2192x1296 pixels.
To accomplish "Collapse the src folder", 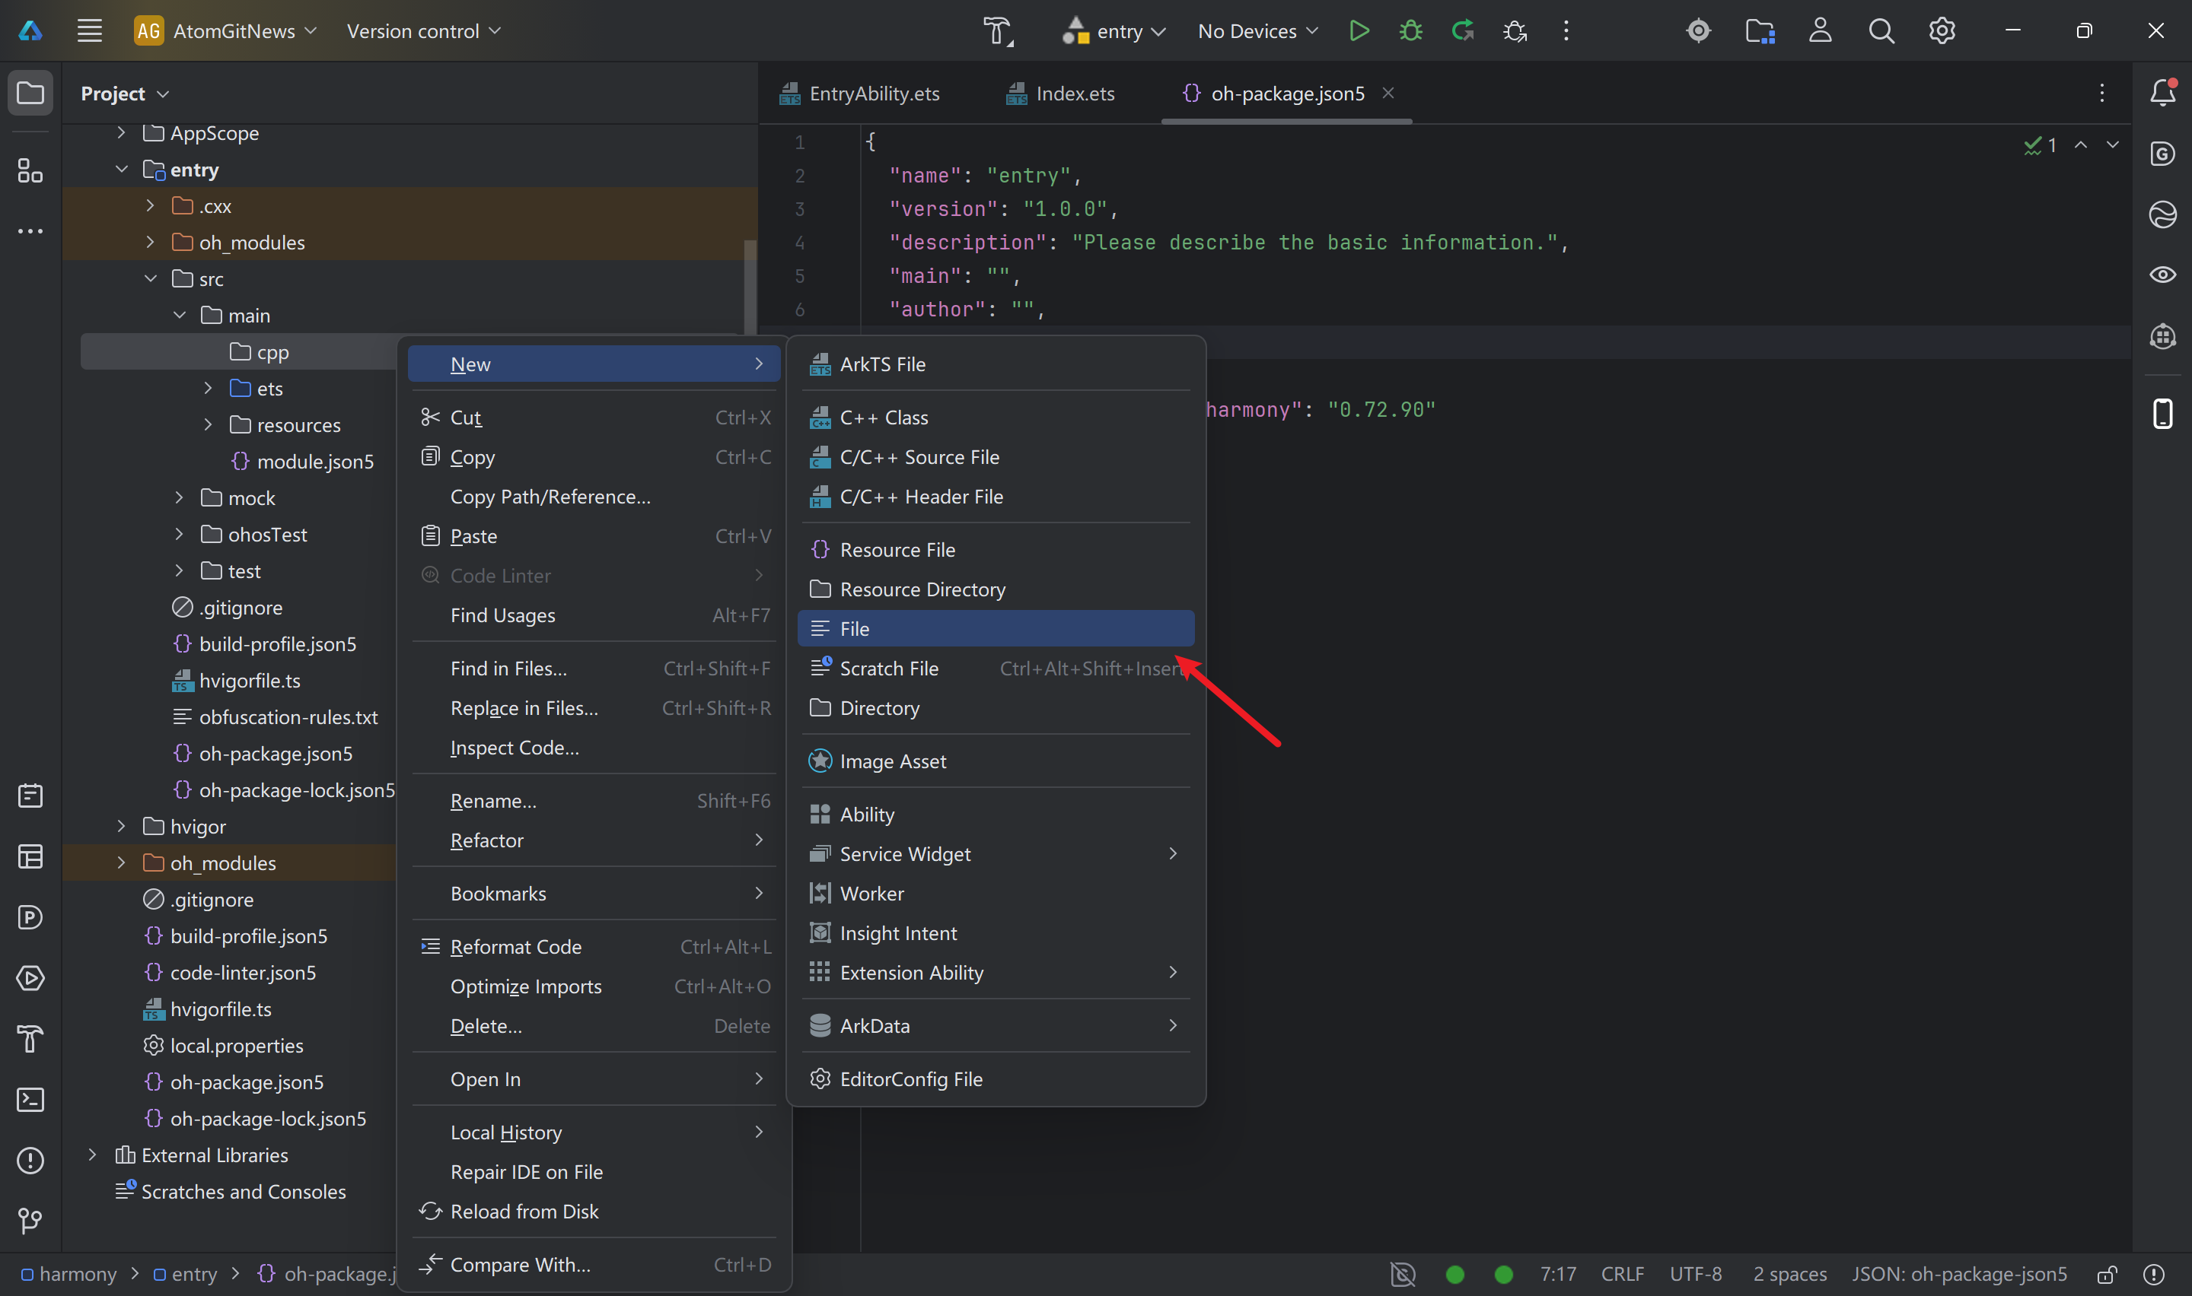I will 150,278.
